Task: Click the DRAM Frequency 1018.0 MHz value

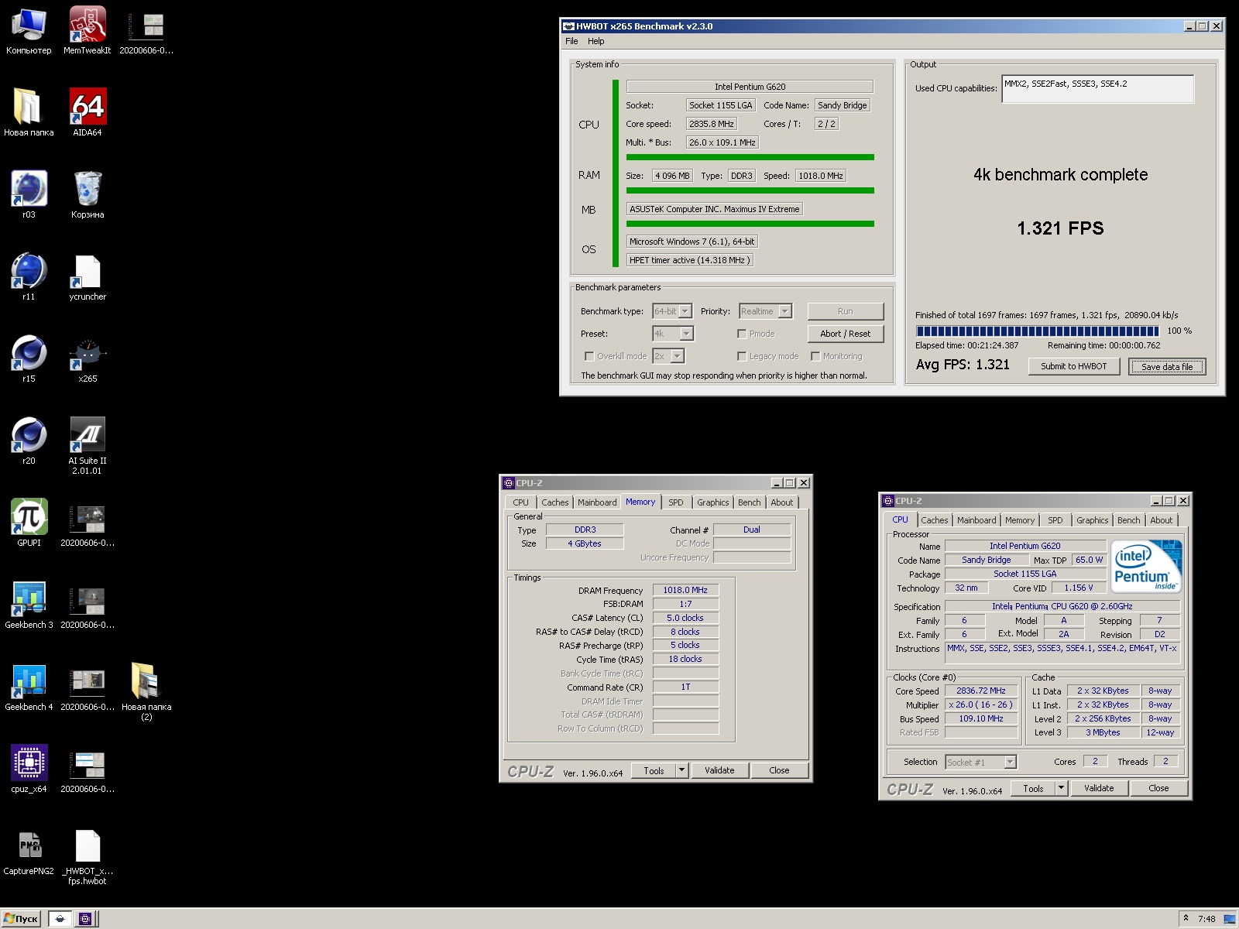Action: click(x=685, y=590)
